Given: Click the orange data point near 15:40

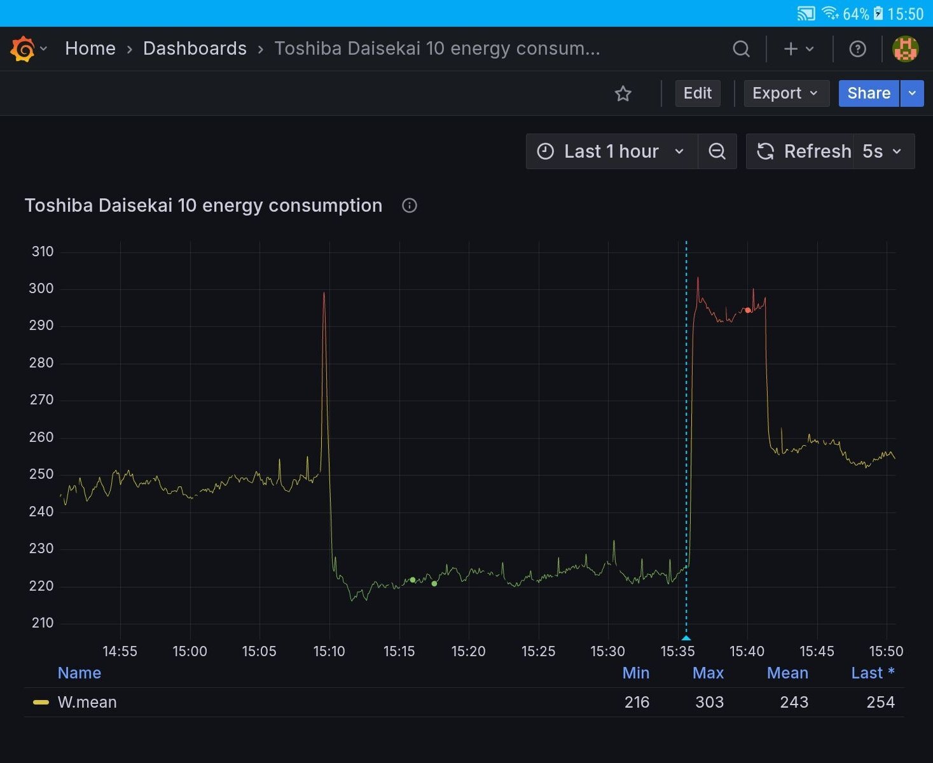Looking at the screenshot, I should click(748, 310).
